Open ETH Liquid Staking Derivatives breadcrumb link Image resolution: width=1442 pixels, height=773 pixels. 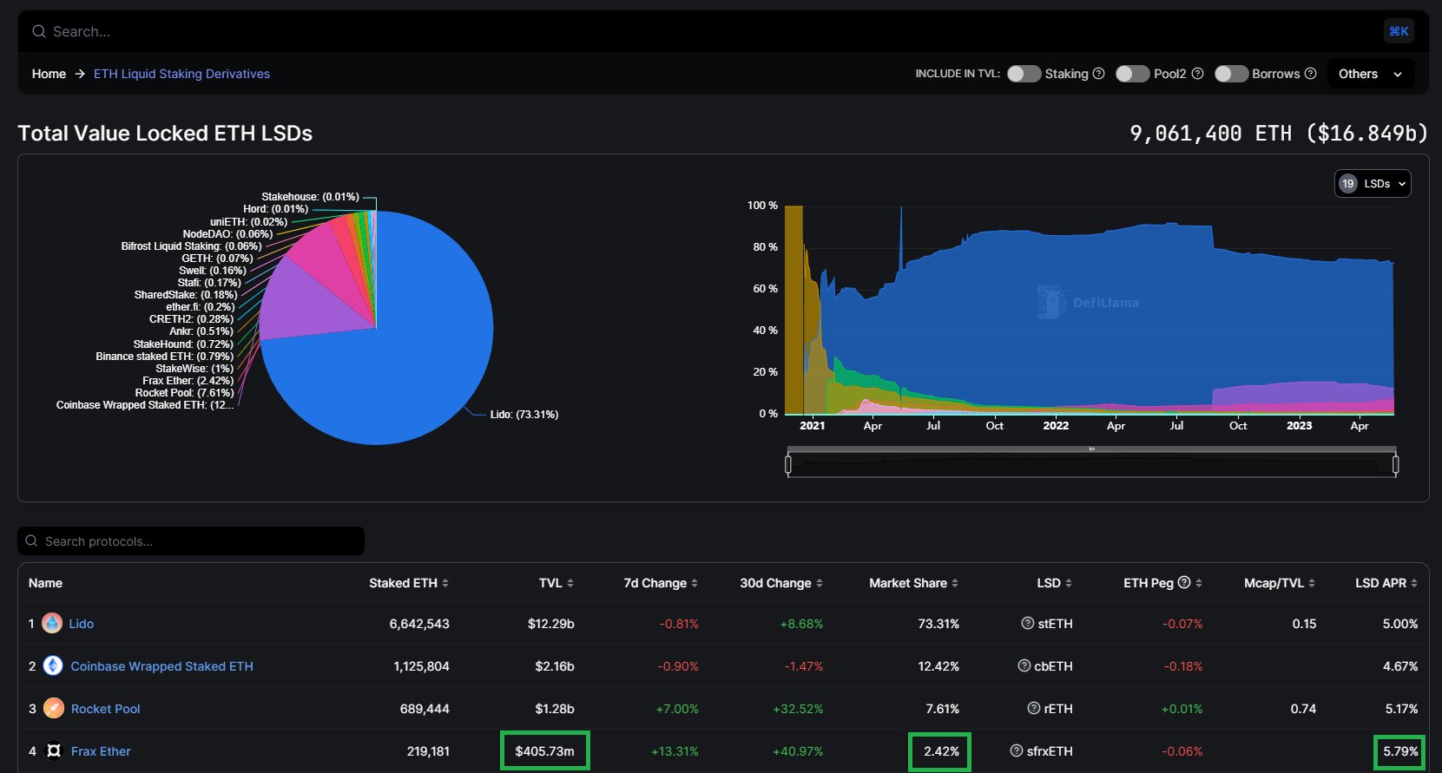pos(181,74)
